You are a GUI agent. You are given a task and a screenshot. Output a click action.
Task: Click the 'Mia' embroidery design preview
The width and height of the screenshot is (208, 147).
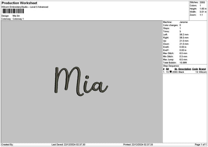pos(81,81)
